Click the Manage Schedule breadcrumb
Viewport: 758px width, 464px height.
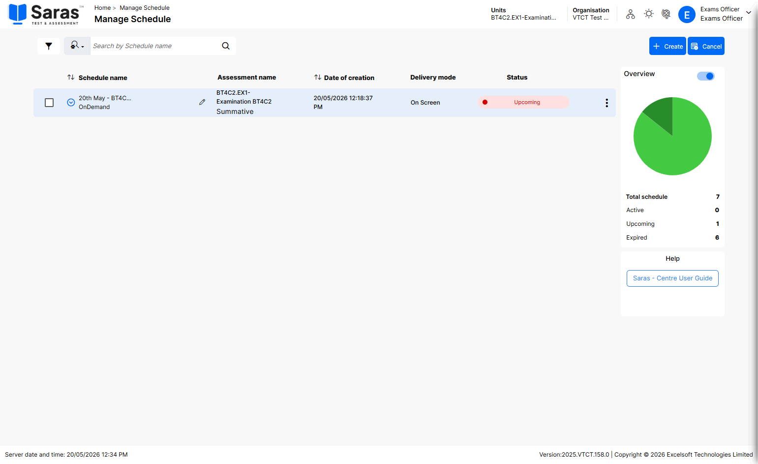(x=145, y=8)
